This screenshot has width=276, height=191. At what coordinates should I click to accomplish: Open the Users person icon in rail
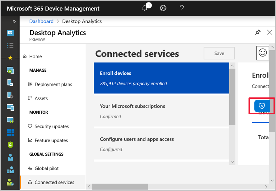coord(10,157)
